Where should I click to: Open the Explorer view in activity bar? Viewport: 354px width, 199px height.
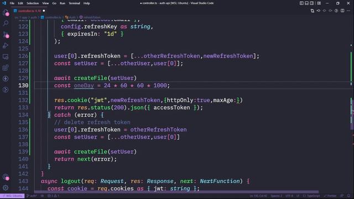[x=6, y=12]
